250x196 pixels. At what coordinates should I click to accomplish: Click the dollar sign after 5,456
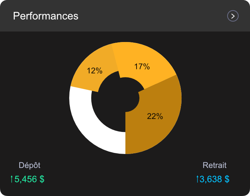42,179
